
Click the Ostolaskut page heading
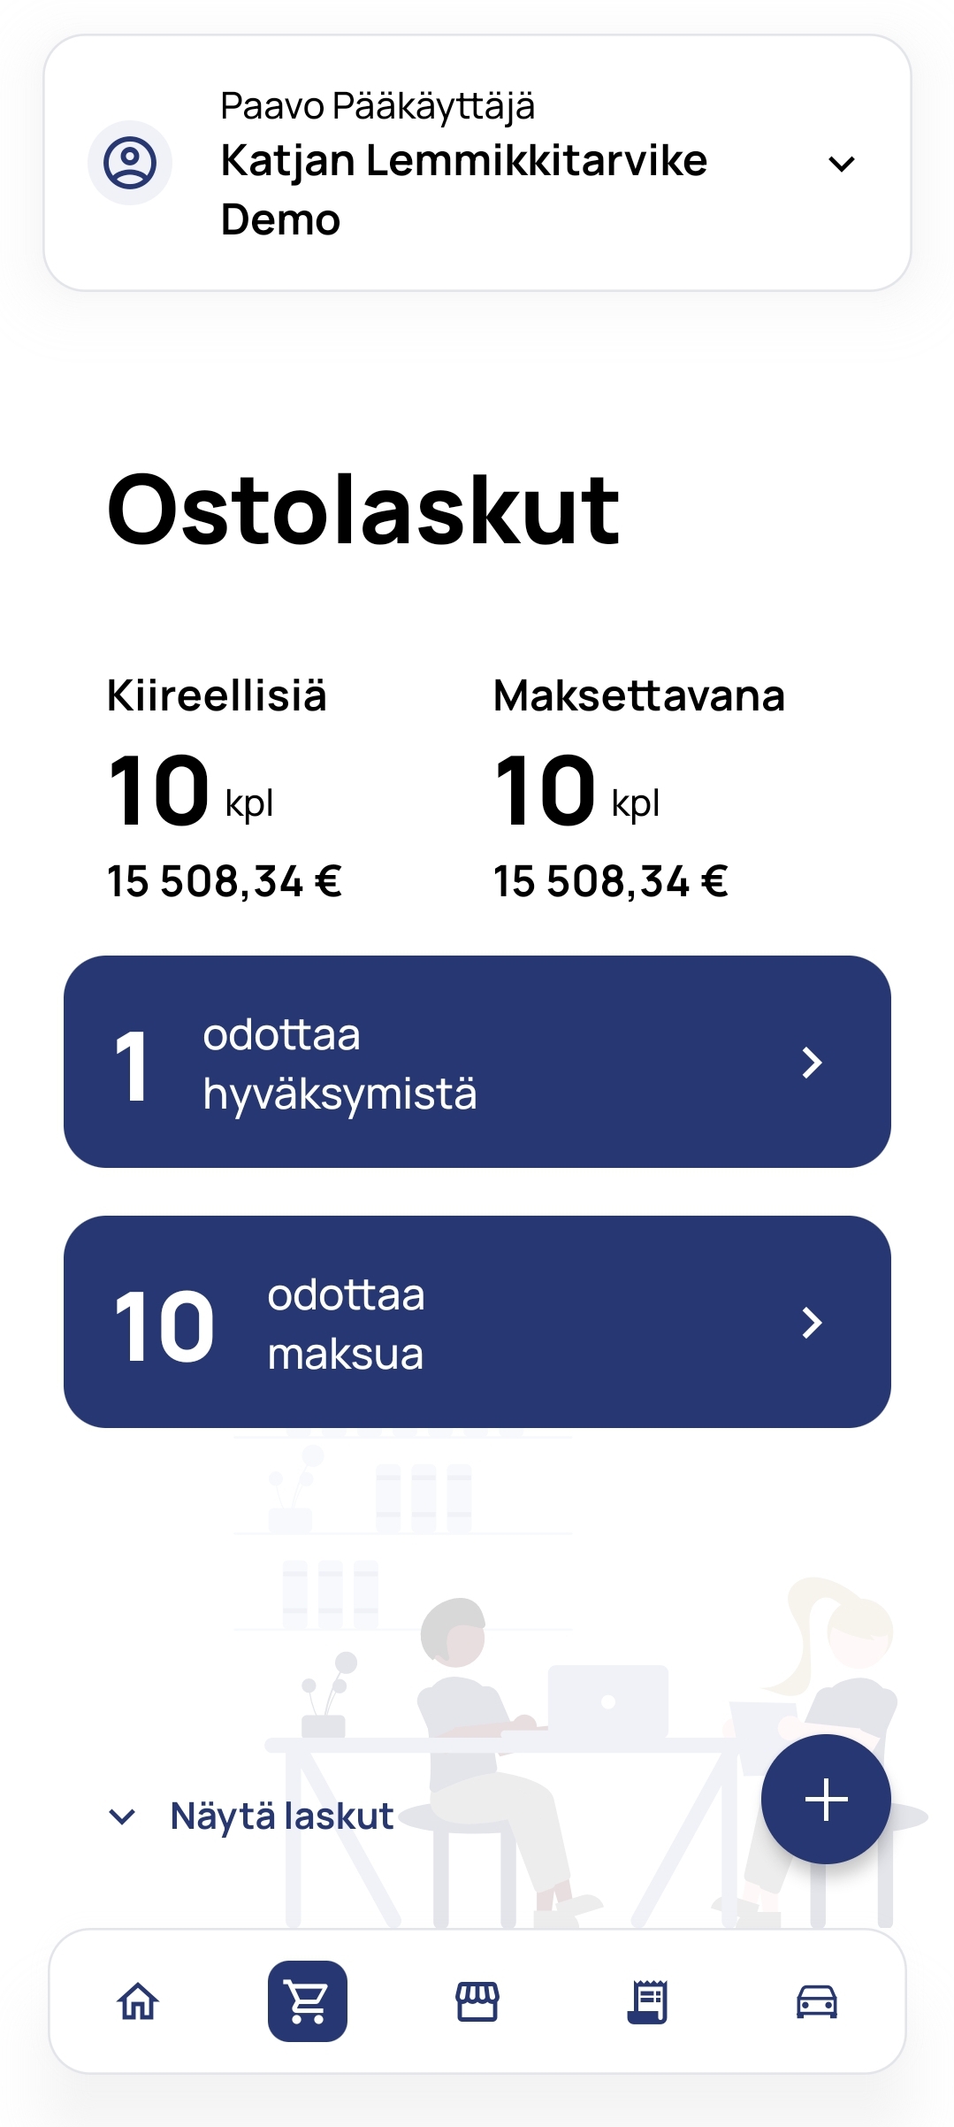click(x=363, y=511)
